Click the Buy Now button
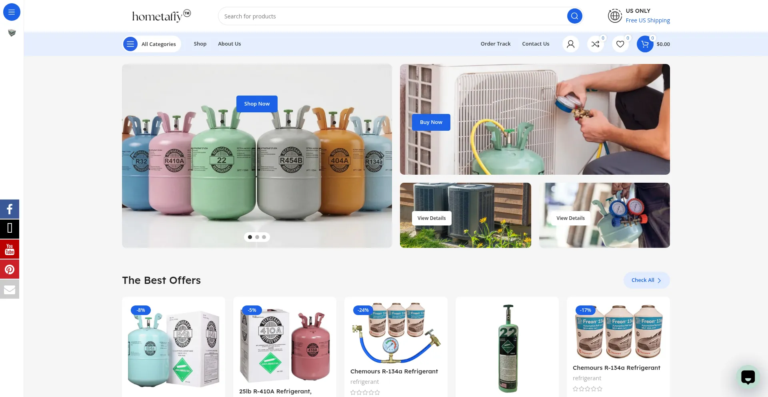 coord(431,122)
